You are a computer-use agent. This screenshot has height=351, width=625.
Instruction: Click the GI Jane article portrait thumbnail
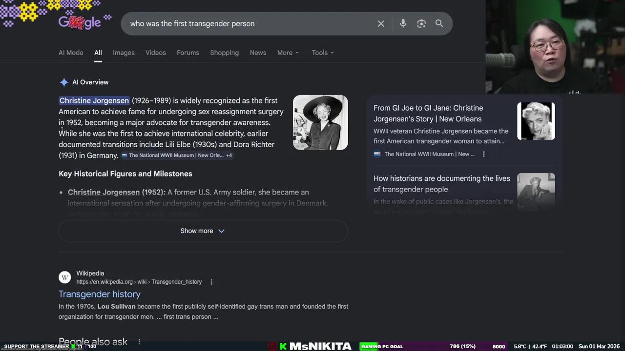[x=536, y=121]
